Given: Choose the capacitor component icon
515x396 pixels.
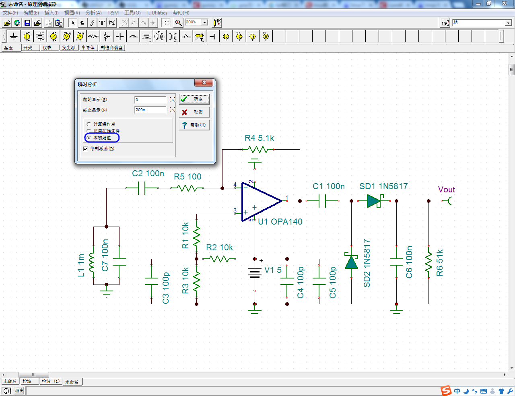Looking at the screenshot, I should click(120, 37).
